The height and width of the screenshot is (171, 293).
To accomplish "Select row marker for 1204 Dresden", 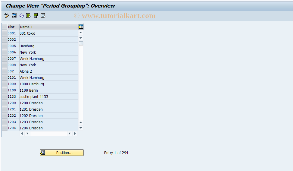I will (x=5, y=128).
